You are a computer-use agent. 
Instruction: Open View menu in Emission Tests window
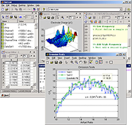(x=60, y=58)
